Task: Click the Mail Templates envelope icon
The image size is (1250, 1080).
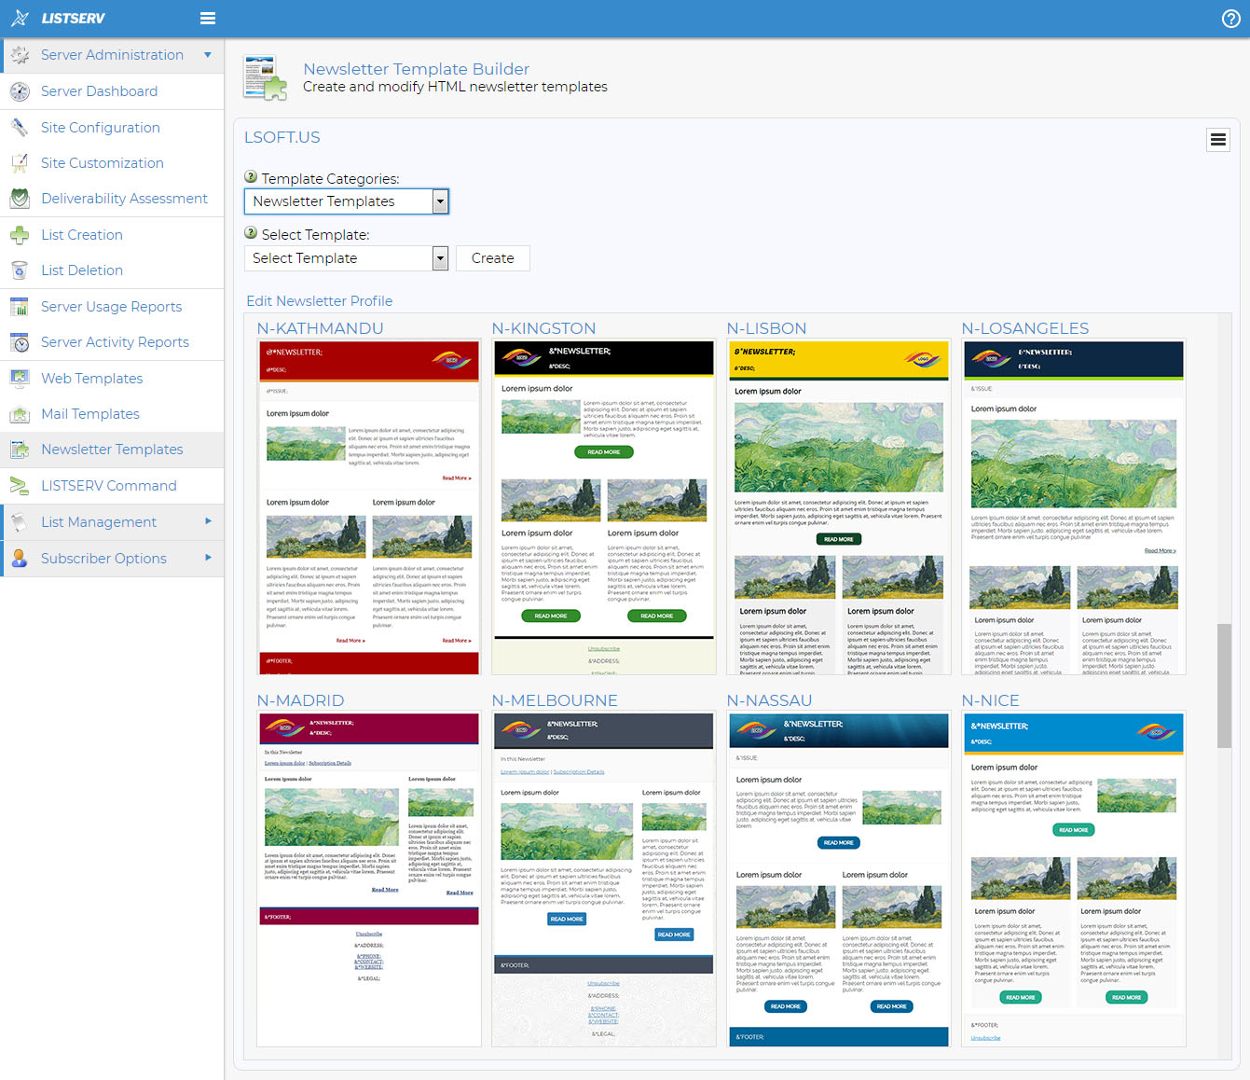Action: coord(20,414)
